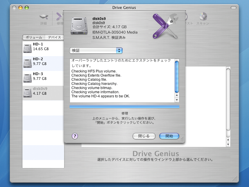Click log line 'Checking volume bitmap.'
The height and width of the screenshot is (187, 249).
[92, 88]
